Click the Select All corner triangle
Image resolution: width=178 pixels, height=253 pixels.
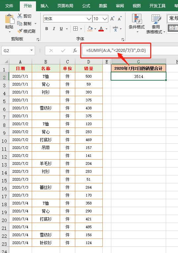point(6,62)
